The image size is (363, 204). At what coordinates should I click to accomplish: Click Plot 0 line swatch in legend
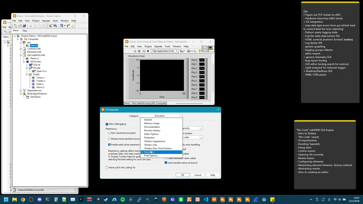pyautogui.click(x=202, y=60)
